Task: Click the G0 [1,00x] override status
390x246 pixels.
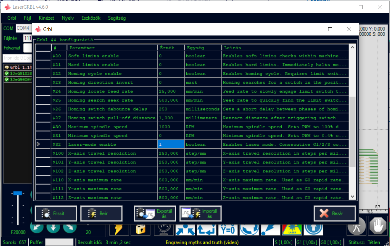Action: (x=330, y=242)
